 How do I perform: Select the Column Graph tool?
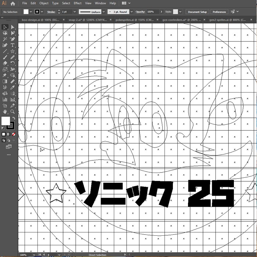coord(5,99)
